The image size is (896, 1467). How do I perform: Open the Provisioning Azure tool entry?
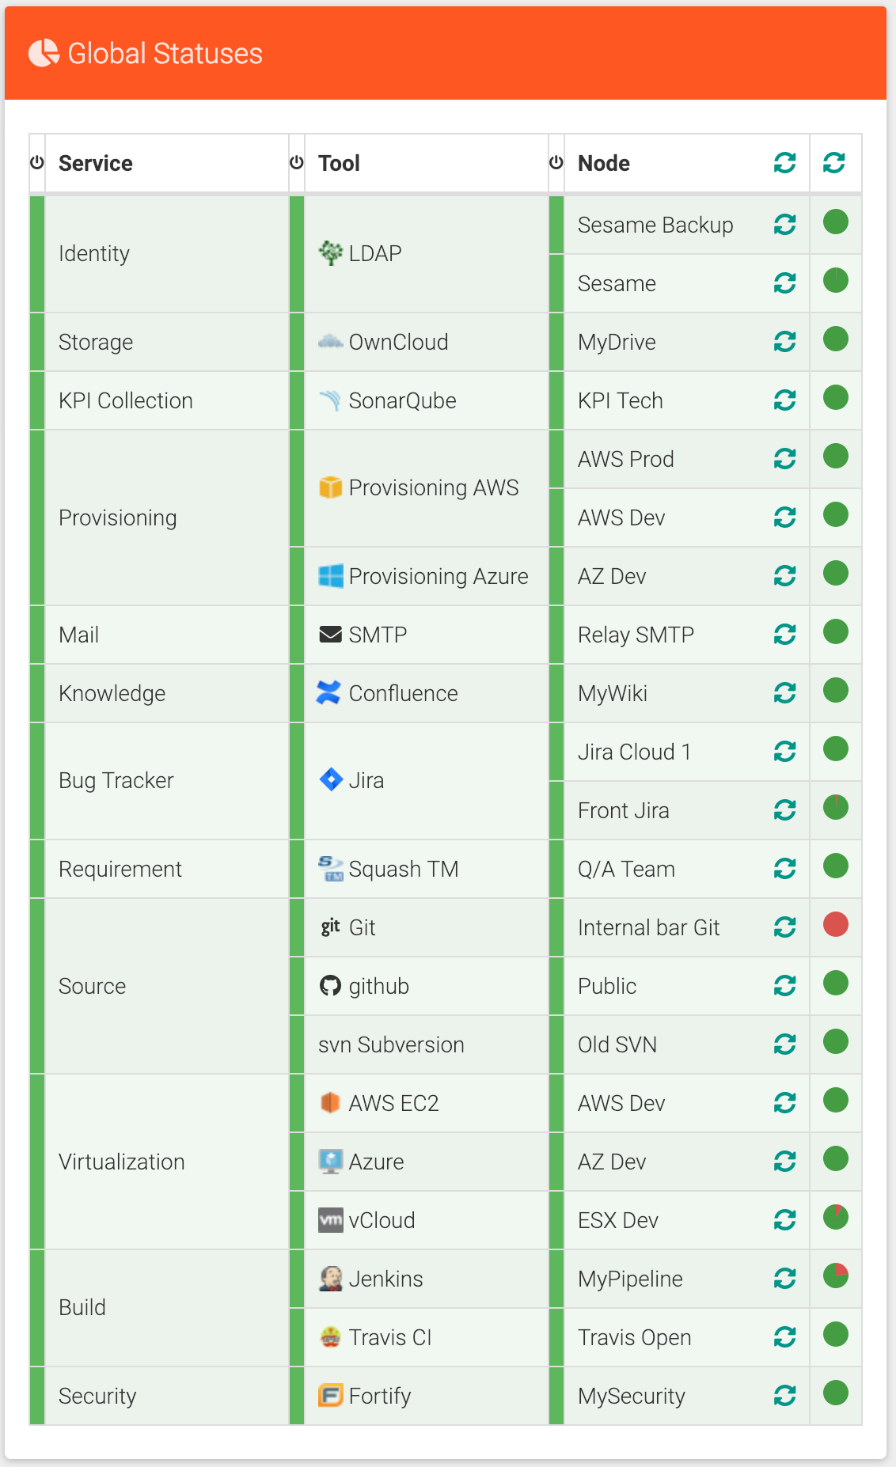(423, 576)
